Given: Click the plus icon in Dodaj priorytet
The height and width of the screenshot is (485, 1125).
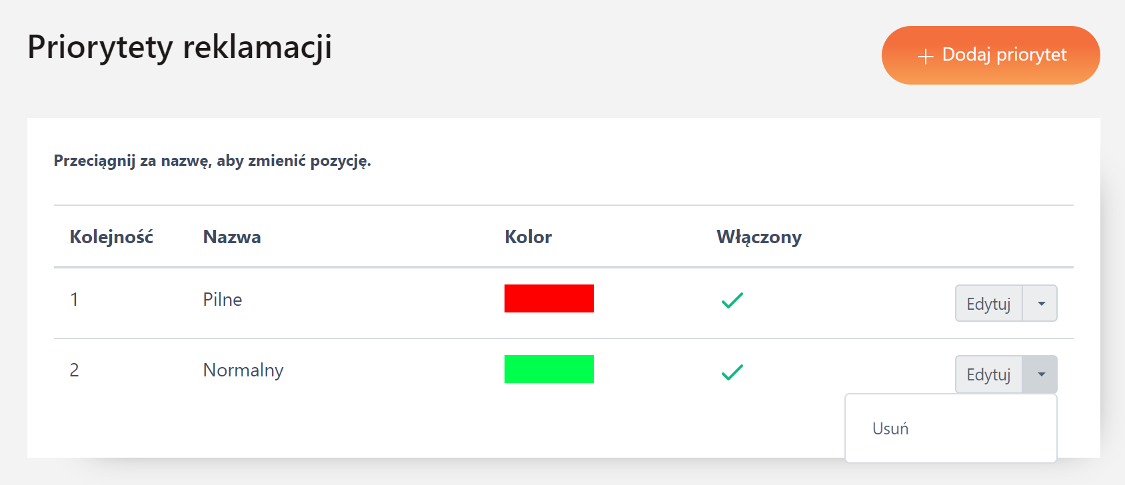Looking at the screenshot, I should [925, 57].
